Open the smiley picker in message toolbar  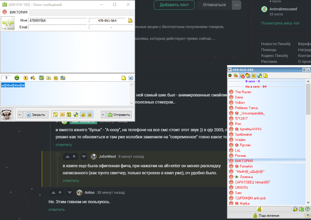17,78
